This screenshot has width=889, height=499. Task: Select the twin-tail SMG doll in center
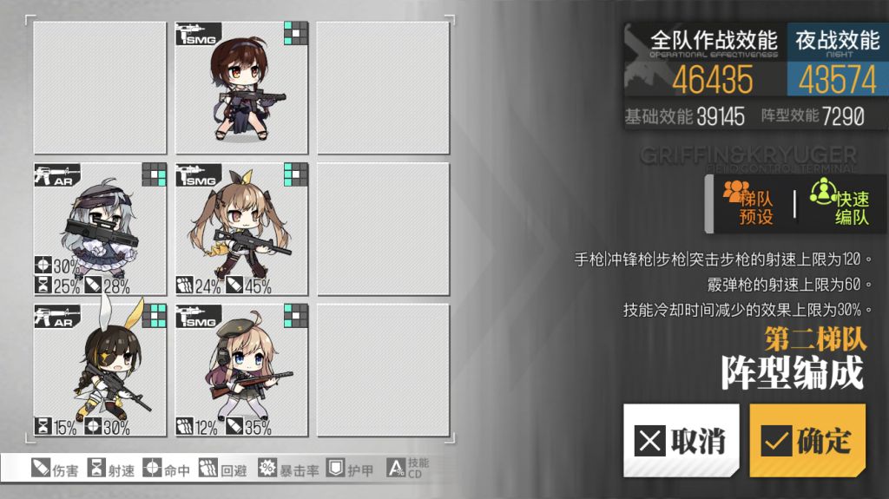click(x=241, y=229)
